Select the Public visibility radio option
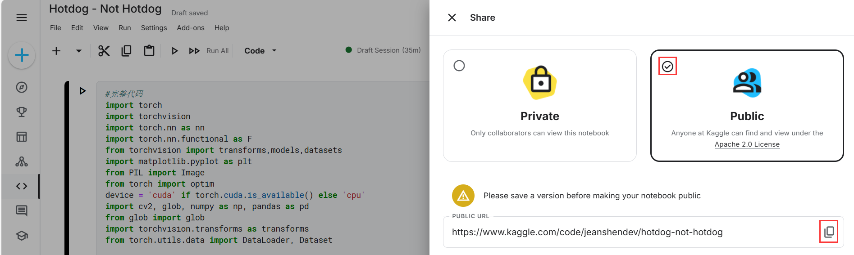Viewport: 854px width, 255px height. tap(667, 67)
